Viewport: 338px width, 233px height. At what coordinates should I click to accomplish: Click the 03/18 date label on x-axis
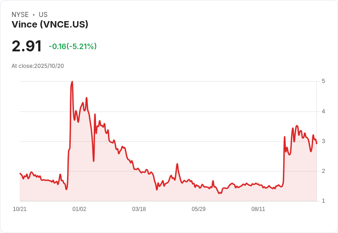coord(139,209)
